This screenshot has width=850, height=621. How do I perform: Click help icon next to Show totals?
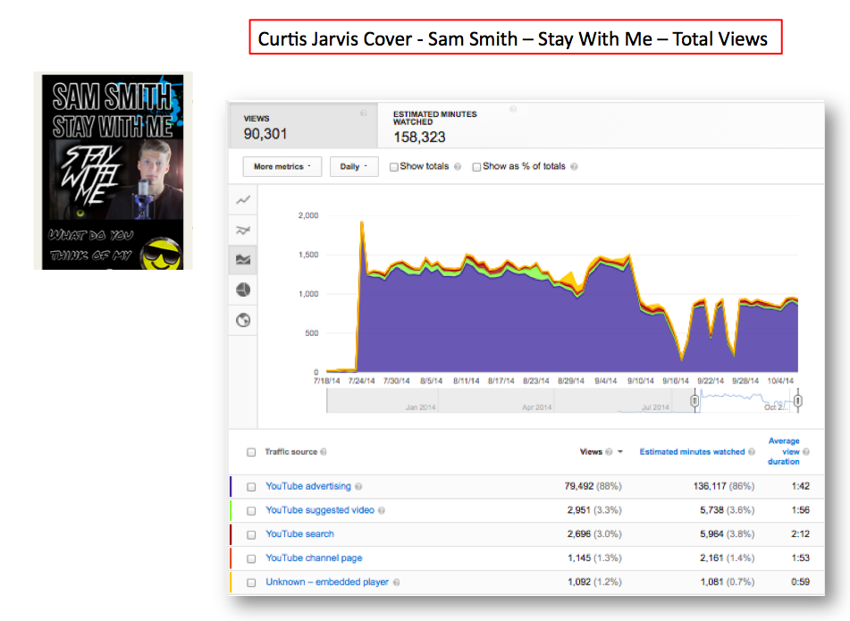tap(458, 167)
